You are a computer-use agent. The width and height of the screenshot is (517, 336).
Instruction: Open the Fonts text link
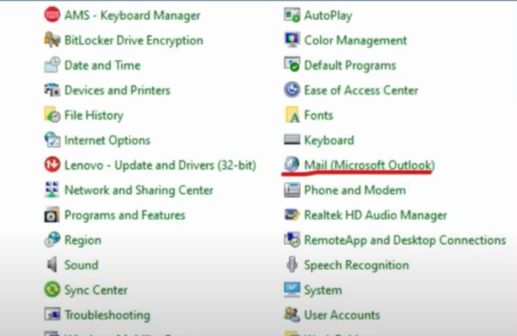coord(318,116)
